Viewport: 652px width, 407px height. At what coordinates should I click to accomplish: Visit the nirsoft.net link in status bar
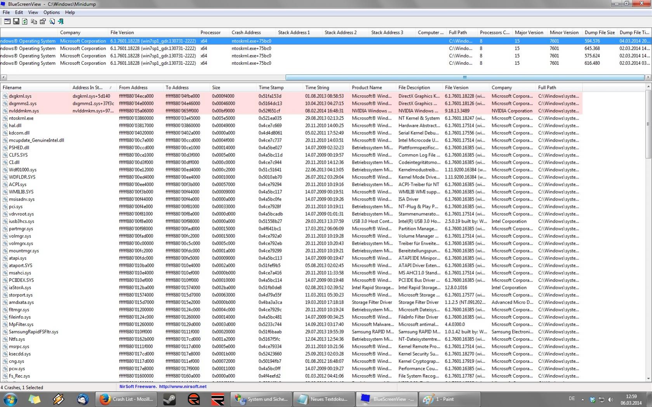(x=183, y=386)
